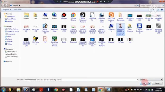Screen dimensions: 165x92
Task: Cancel the Open dialog
Action: tap(157, 83)
